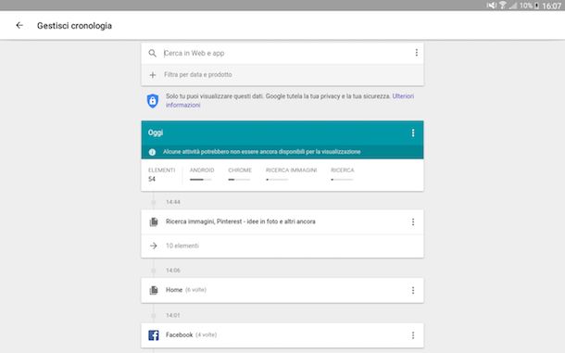This screenshot has height=353, width=565.
Task: Click '(6 volte)' count beside Home
Action: [195, 290]
